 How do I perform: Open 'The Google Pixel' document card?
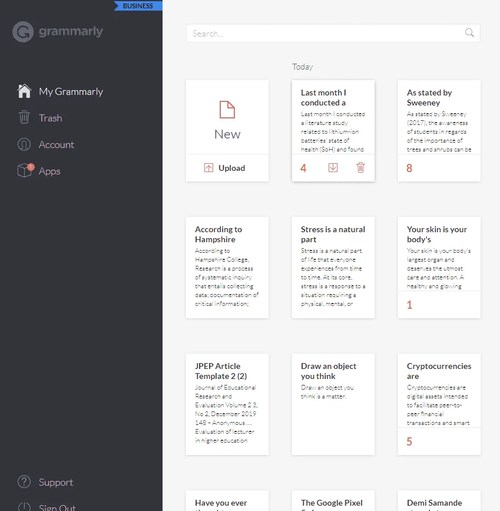tap(333, 501)
